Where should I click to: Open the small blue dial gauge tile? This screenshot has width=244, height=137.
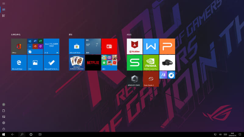[171, 75]
